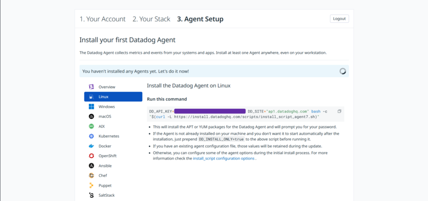Click the DD_API_KEY command code block
428x201 pixels.
pos(246,114)
